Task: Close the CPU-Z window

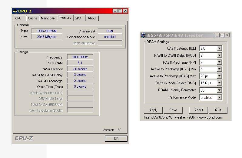Action: (x=125, y=11)
